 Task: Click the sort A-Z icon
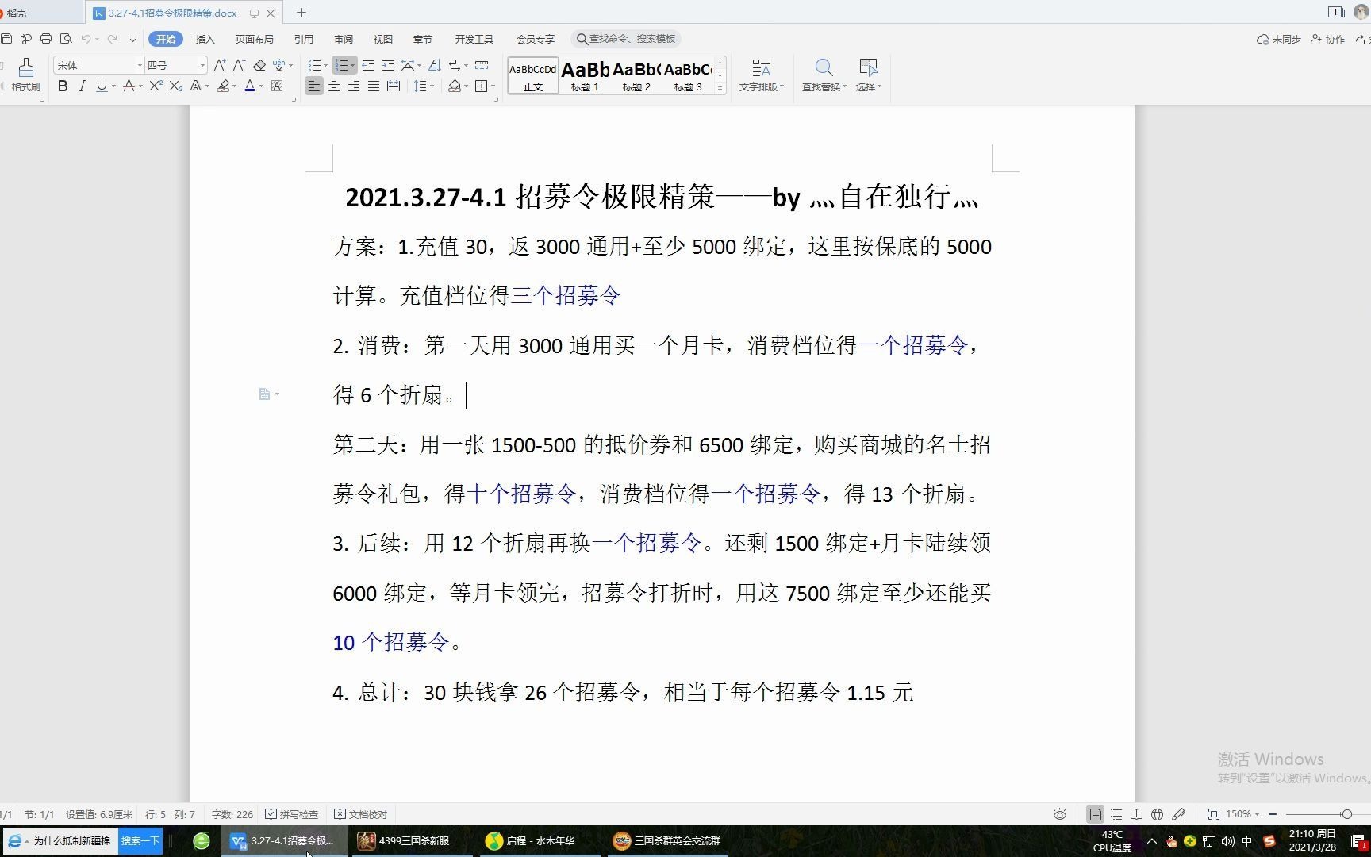click(434, 65)
